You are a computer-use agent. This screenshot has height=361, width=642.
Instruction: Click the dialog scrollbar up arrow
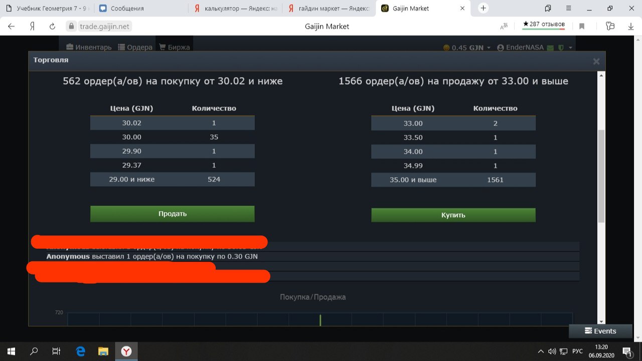[601, 75]
